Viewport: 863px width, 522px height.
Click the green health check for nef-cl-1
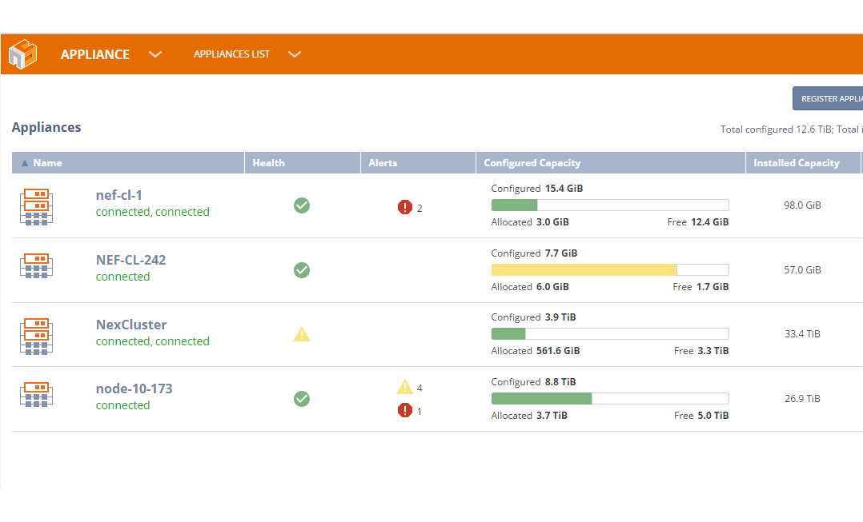coord(302,205)
